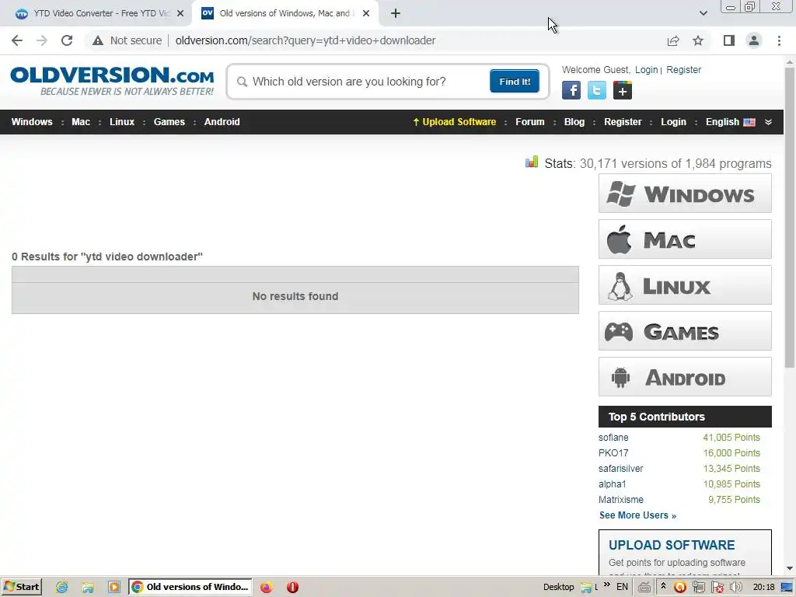Image resolution: width=796 pixels, height=597 pixels.
Task: Switch to Old versions of Windows tab
Action: point(285,13)
